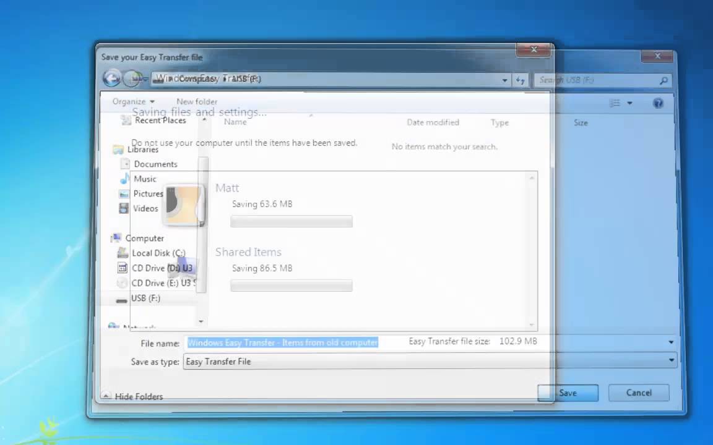Screen dimensions: 713x445
Task: Select Recent Places in navigation pane
Action: (160, 121)
